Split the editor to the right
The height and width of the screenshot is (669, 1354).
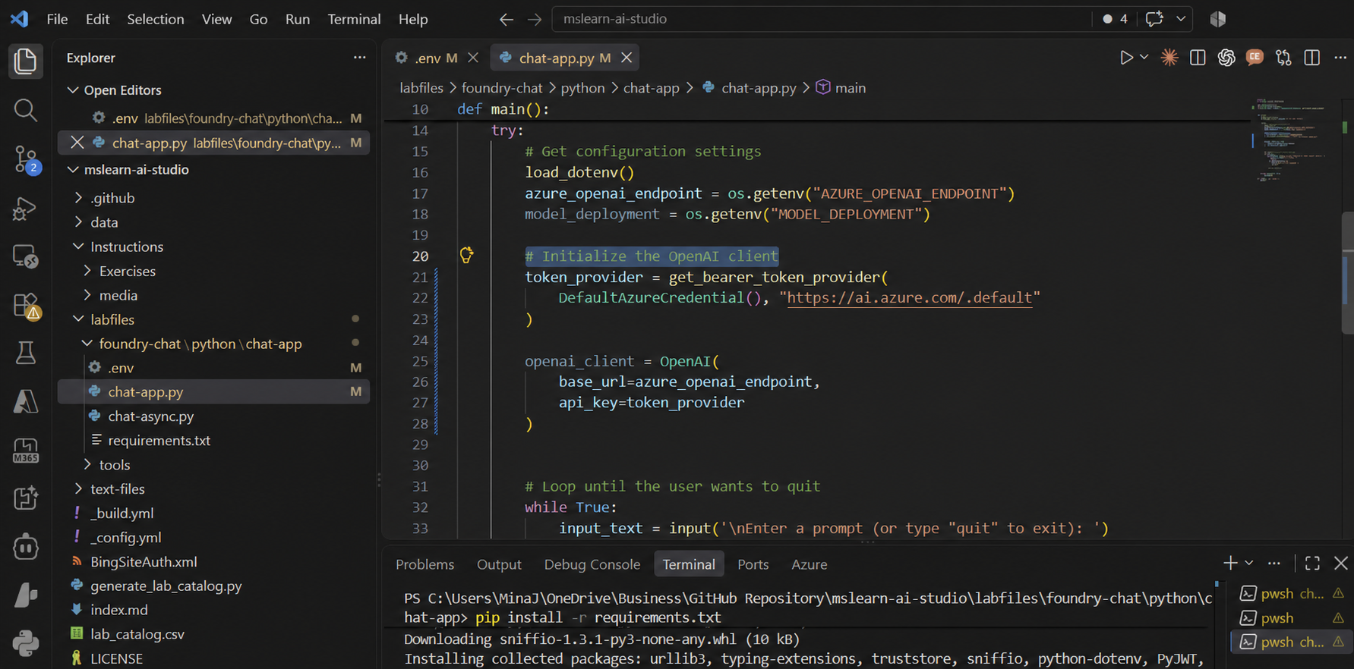tap(1311, 58)
